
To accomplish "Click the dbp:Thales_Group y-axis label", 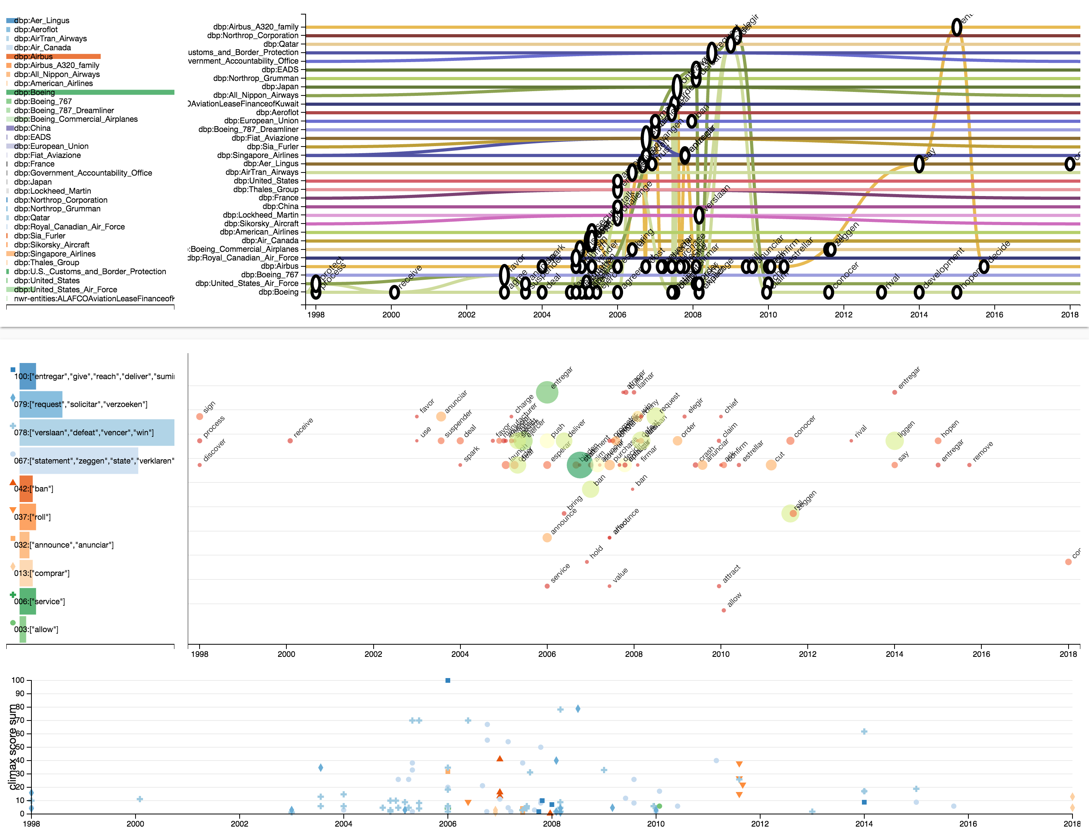I will point(266,189).
